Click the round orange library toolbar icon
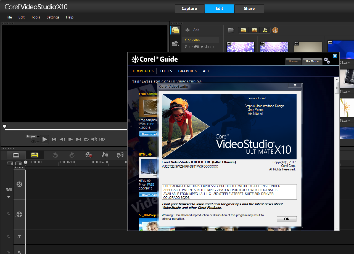Viewport: 354px width, 254px height. click(275, 30)
